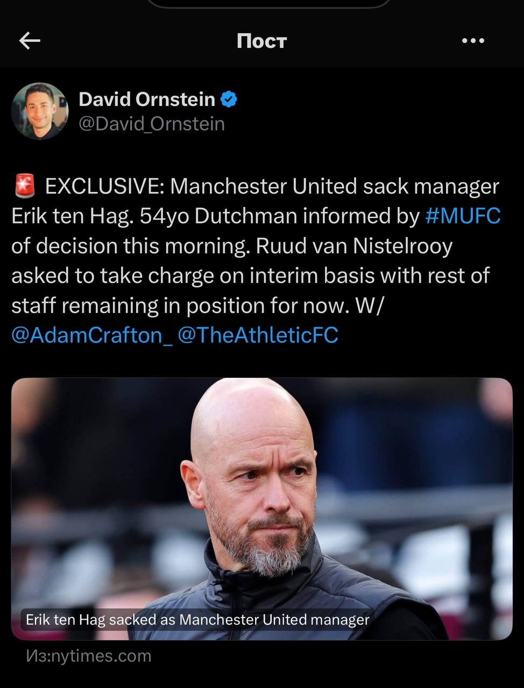524x688 pixels.
Task: Tap the dark pill at screen top
Action: (x=269, y=4)
